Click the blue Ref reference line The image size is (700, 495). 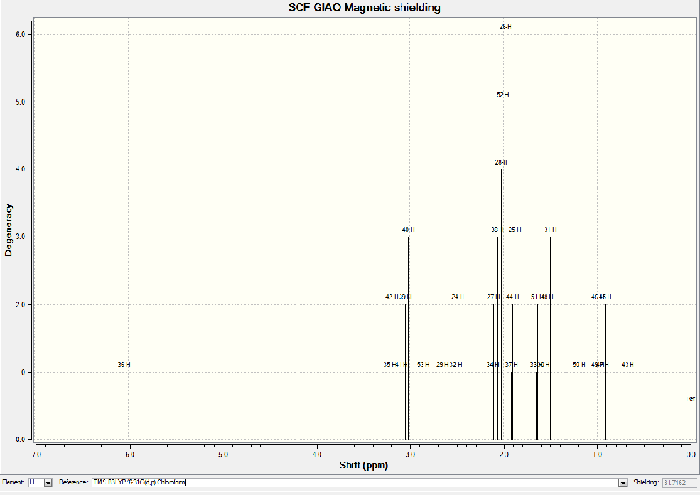click(691, 422)
